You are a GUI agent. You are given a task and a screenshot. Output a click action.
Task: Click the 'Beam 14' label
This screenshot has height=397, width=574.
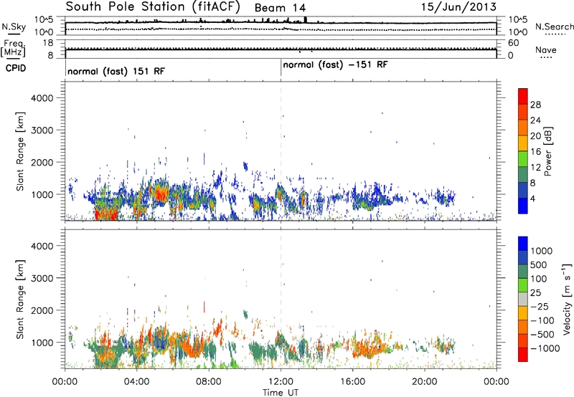(280, 8)
